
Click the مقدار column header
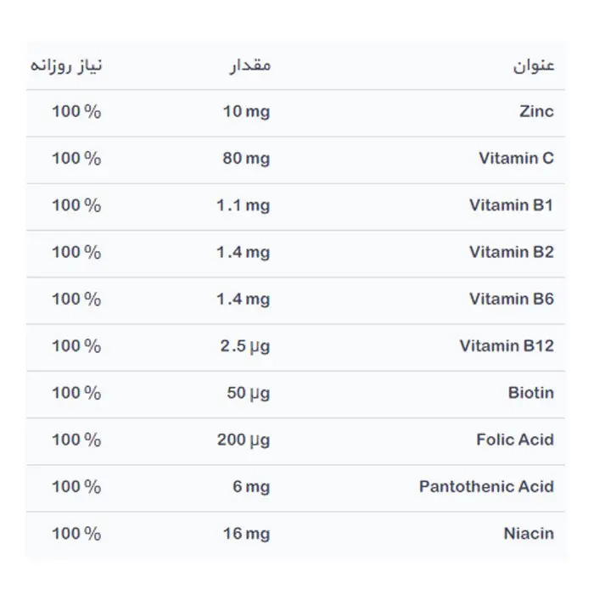[x=250, y=65]
